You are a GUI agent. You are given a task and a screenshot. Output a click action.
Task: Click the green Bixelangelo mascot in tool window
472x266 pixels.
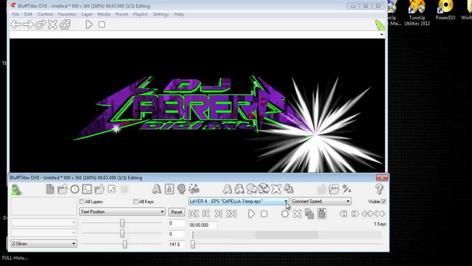pos(16,190)
